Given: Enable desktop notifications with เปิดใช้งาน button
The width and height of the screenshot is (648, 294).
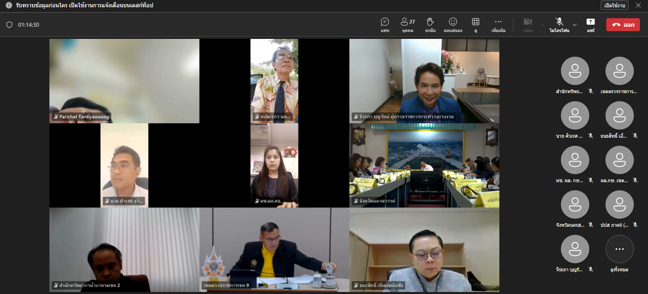Looking at the screenshot, I should [614, 5].
